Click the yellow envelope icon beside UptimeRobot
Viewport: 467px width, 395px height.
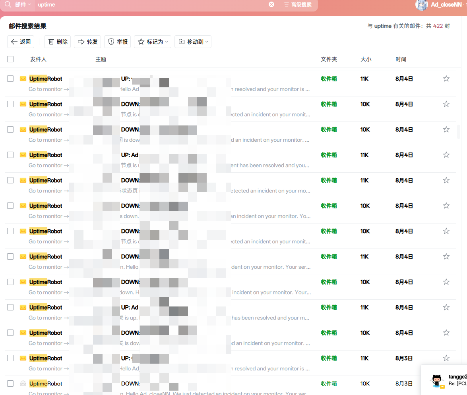point(23,79)
